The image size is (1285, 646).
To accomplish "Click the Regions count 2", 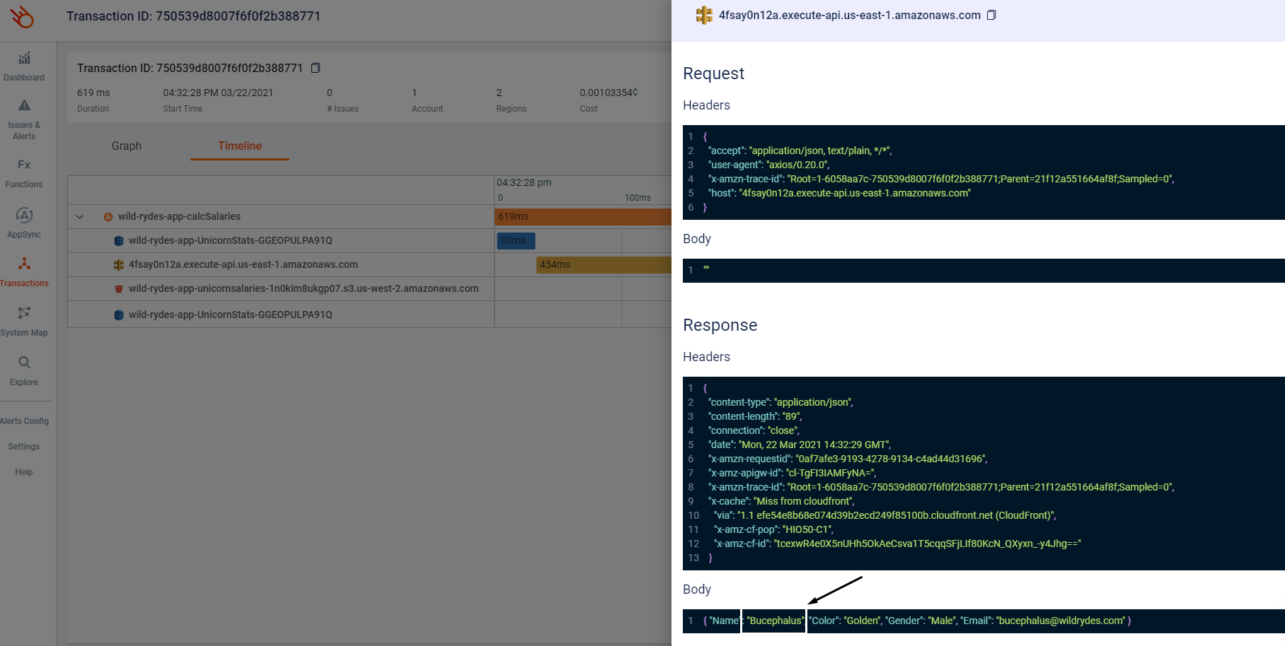I will 499,93.
